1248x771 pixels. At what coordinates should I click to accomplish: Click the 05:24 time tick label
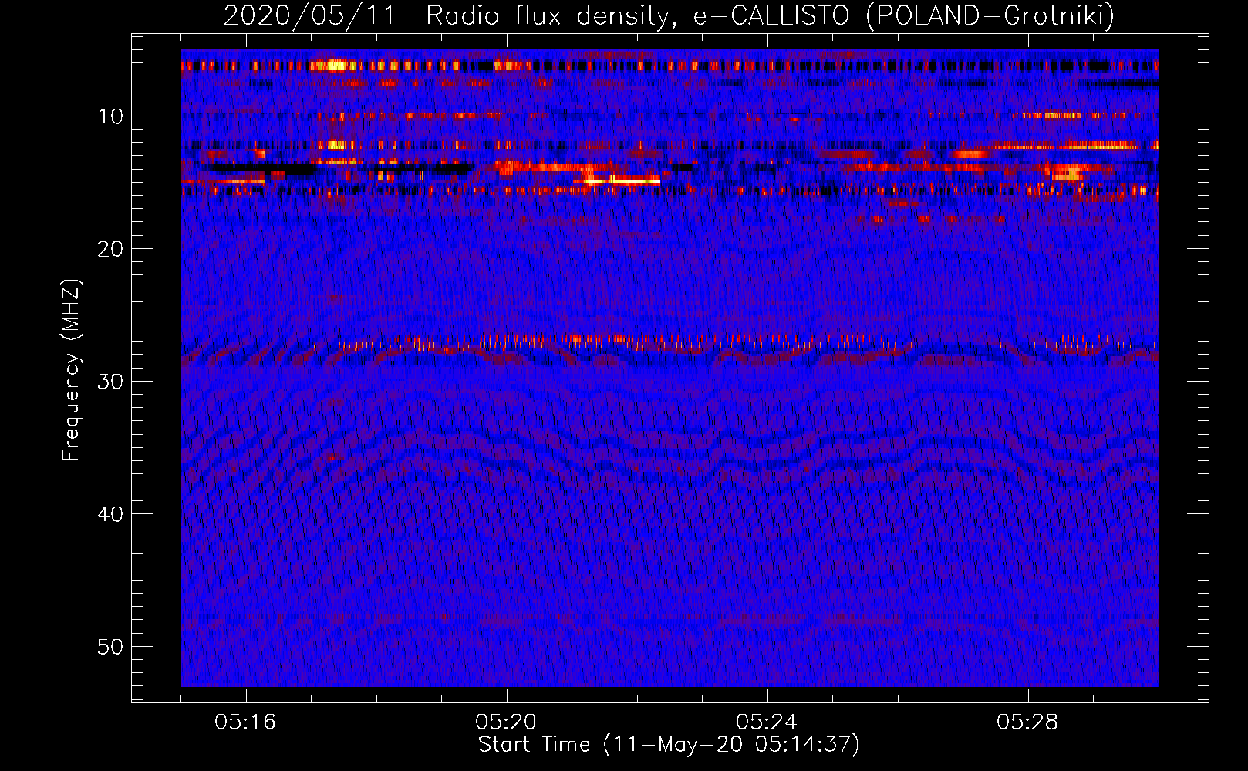point(767,722)
